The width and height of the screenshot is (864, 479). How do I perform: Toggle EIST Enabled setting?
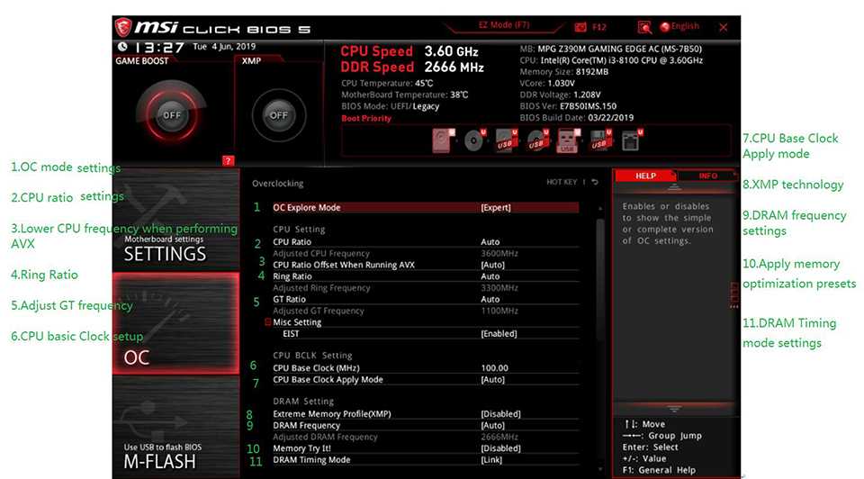(499, 333)
